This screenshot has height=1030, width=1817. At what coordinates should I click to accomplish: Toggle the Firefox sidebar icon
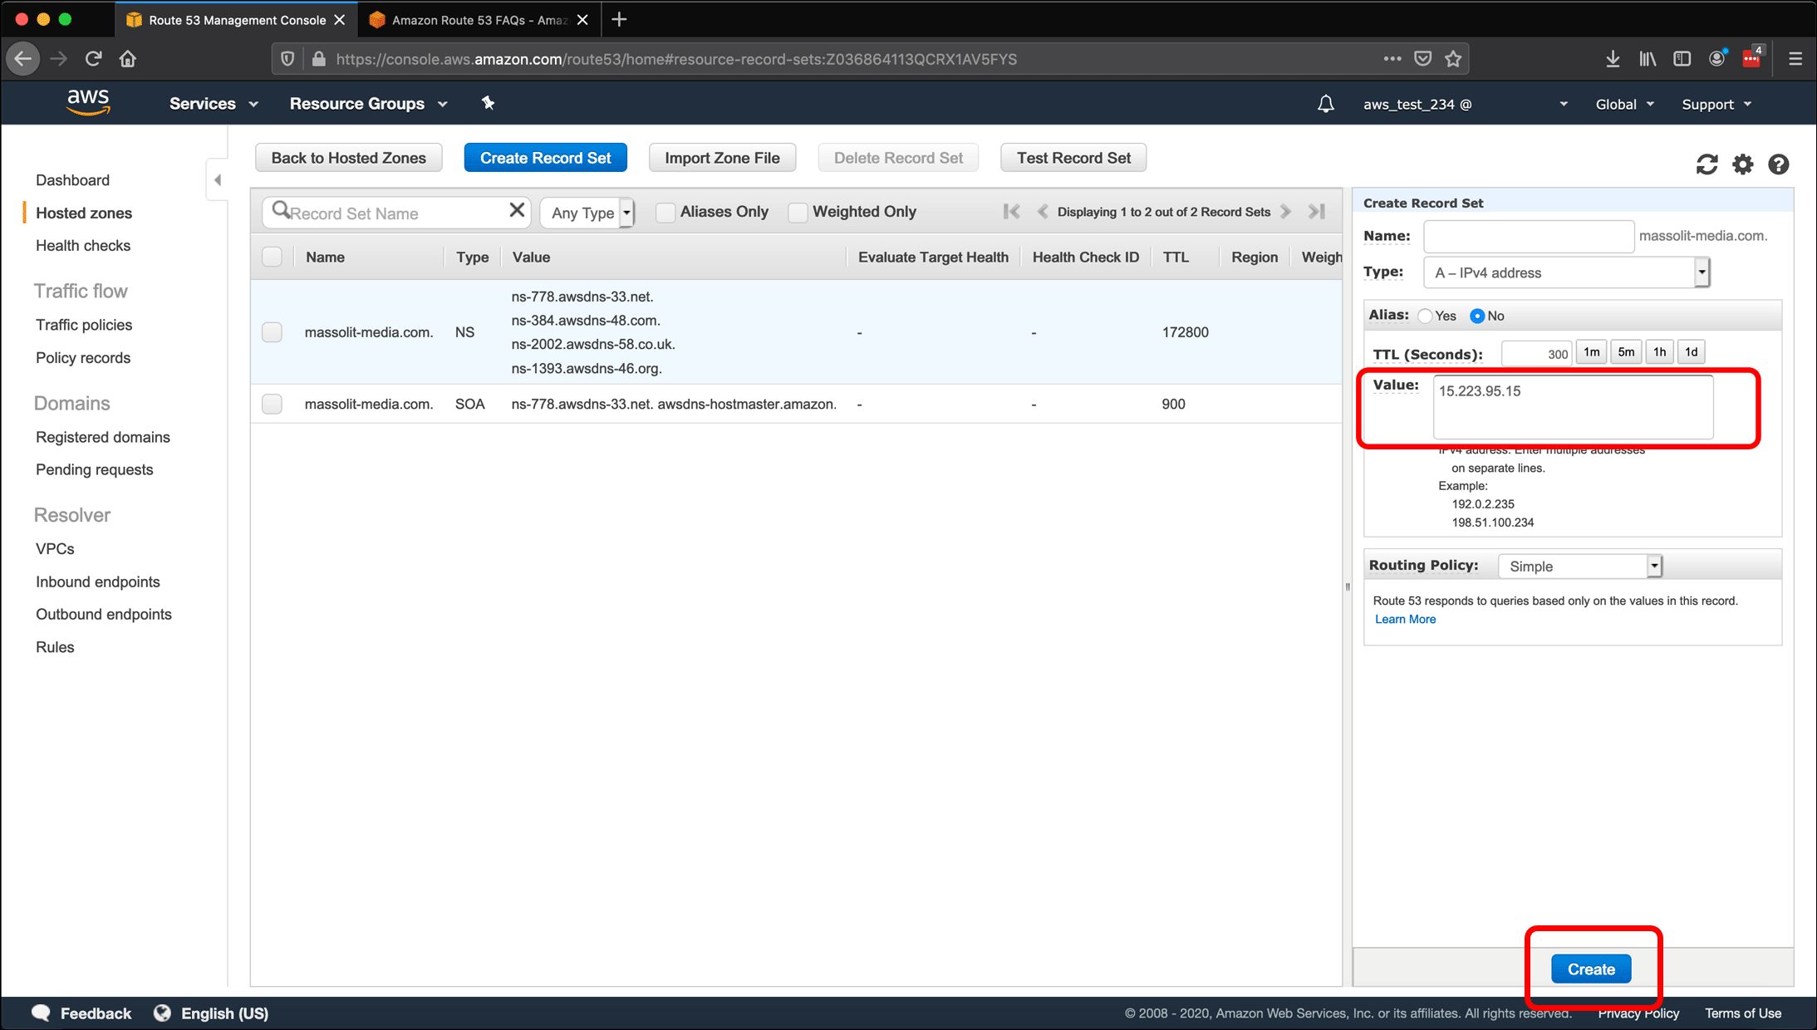pos(1682,59)
